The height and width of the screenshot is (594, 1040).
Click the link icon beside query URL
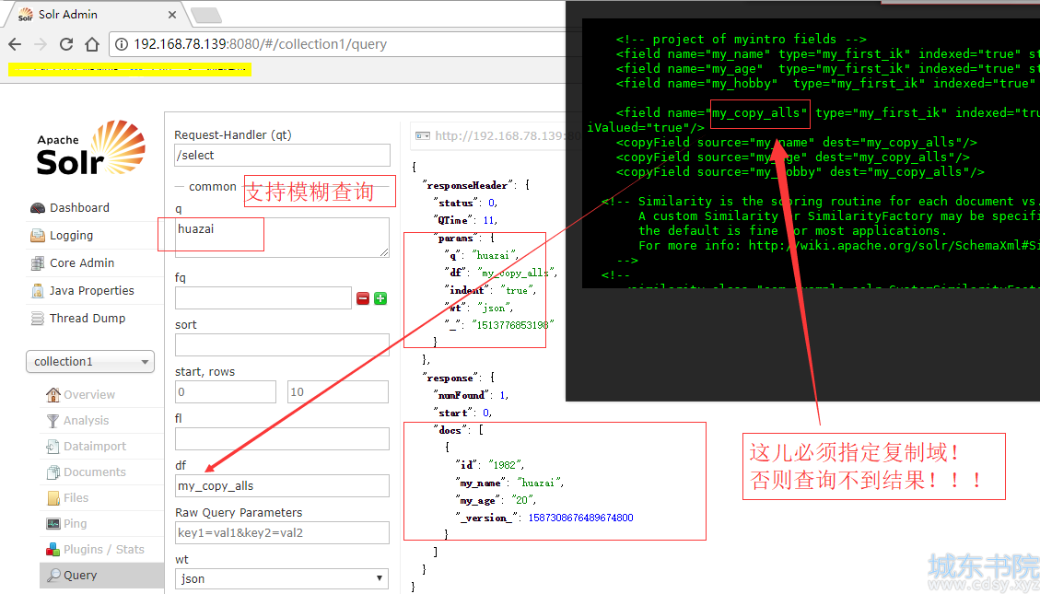tap(423, 136)
